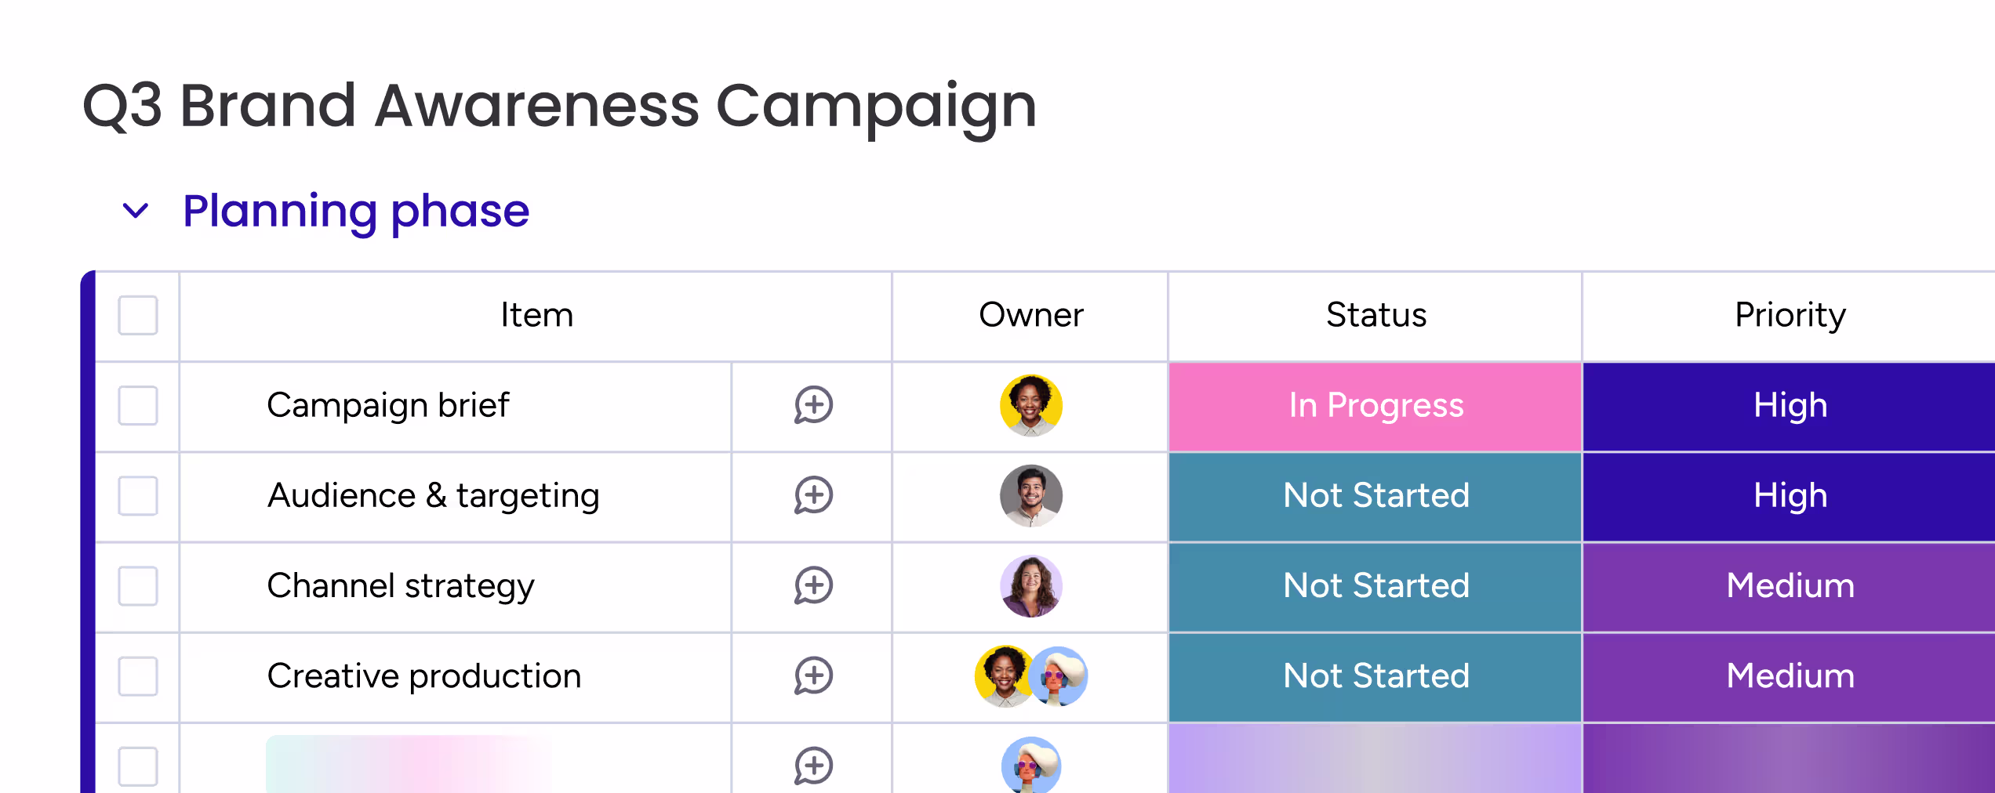
Task: Click the two owner avatars on Creative production
Action: click(1031, 675)
